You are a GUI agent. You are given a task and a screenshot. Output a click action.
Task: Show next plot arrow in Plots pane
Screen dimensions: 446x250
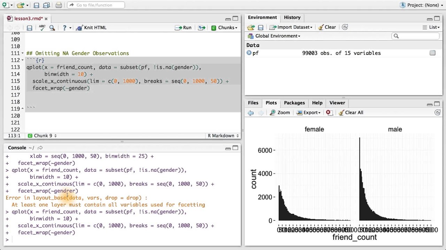pos(261,112)
